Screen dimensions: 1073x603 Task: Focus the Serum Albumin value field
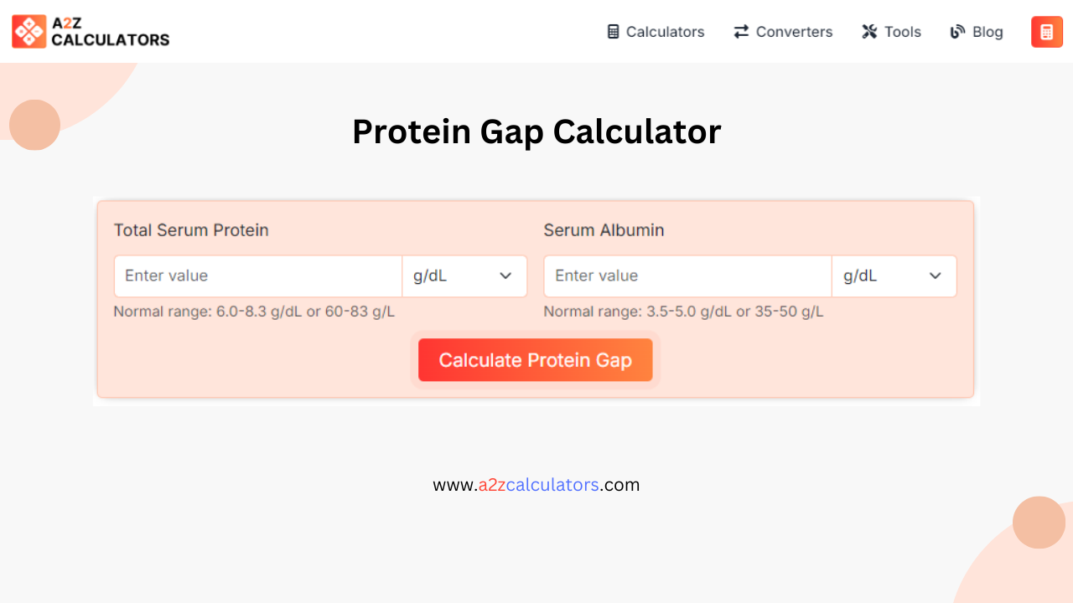pyautogui.click(x=687, y=276)
